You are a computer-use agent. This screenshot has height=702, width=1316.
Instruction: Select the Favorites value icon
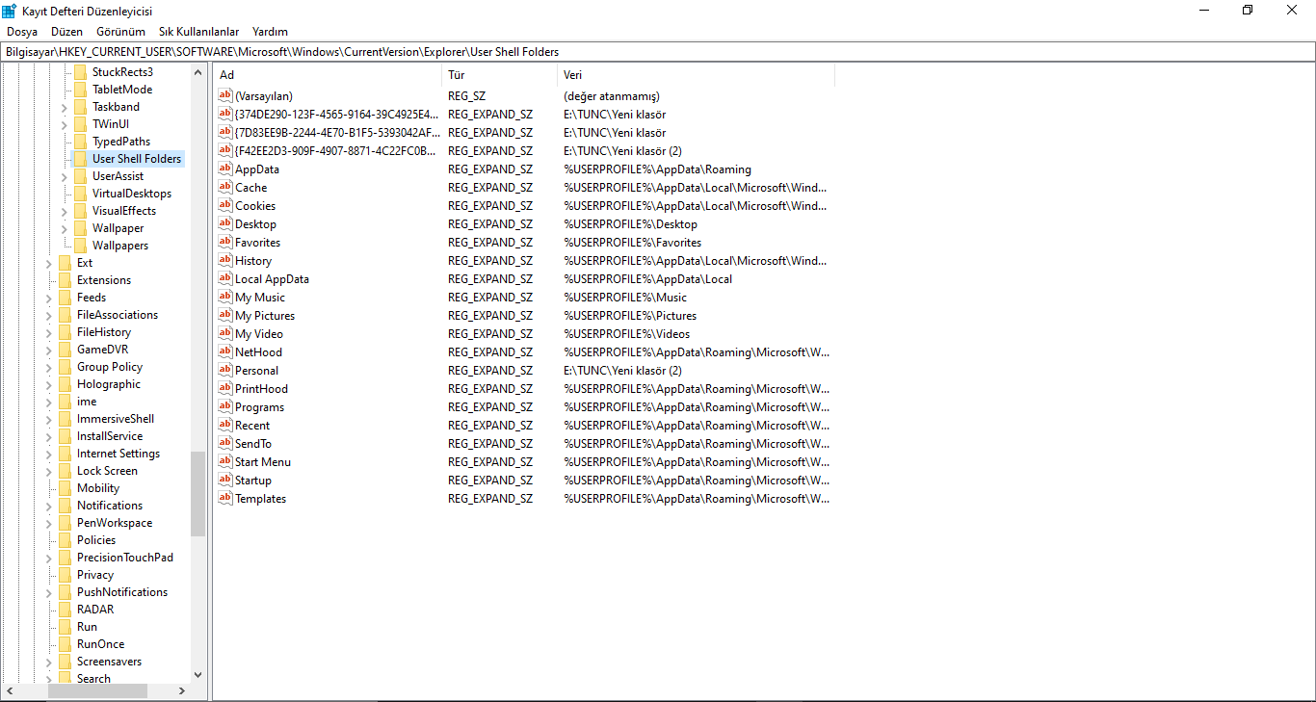(225, 242)
